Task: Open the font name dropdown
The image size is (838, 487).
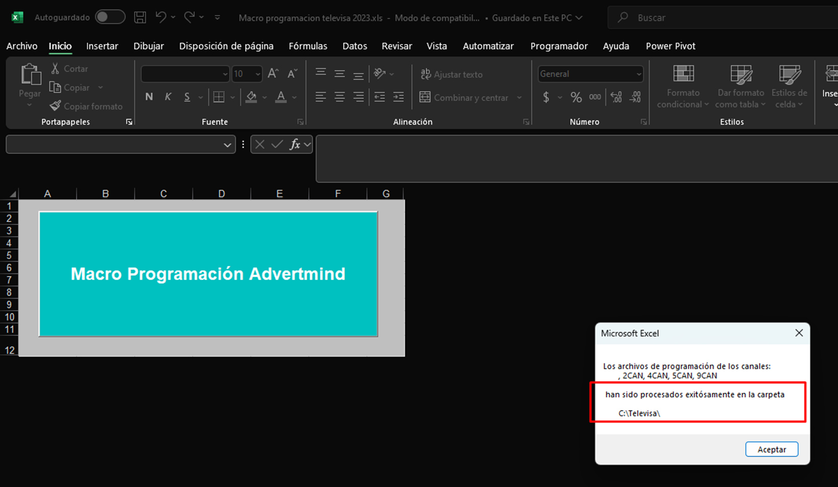Action: click(225, 74)
